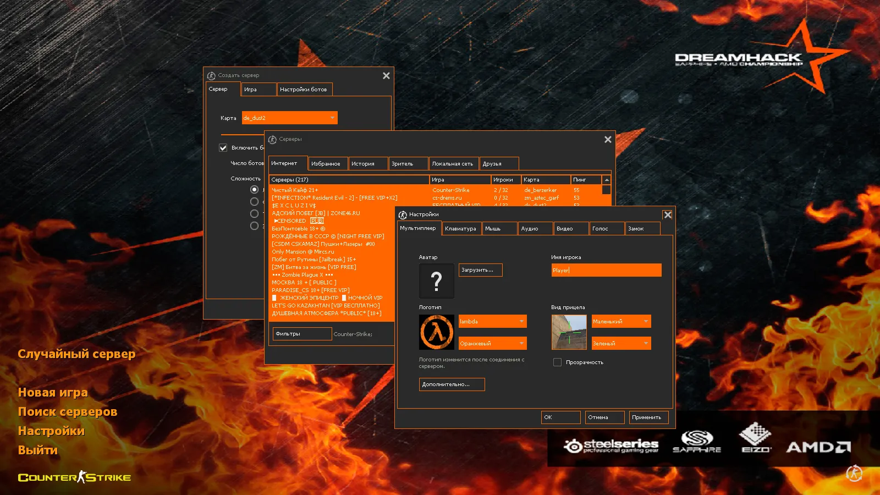The width and height of the screenshot is (880, 495).
Task: Click the Counter-Strike logo bottom left
Action: (74, 477)
